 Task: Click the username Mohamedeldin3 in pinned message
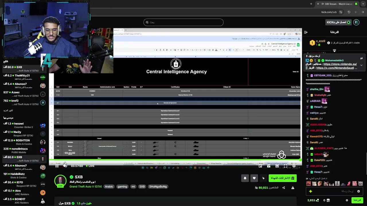click(x=334, y=60)
